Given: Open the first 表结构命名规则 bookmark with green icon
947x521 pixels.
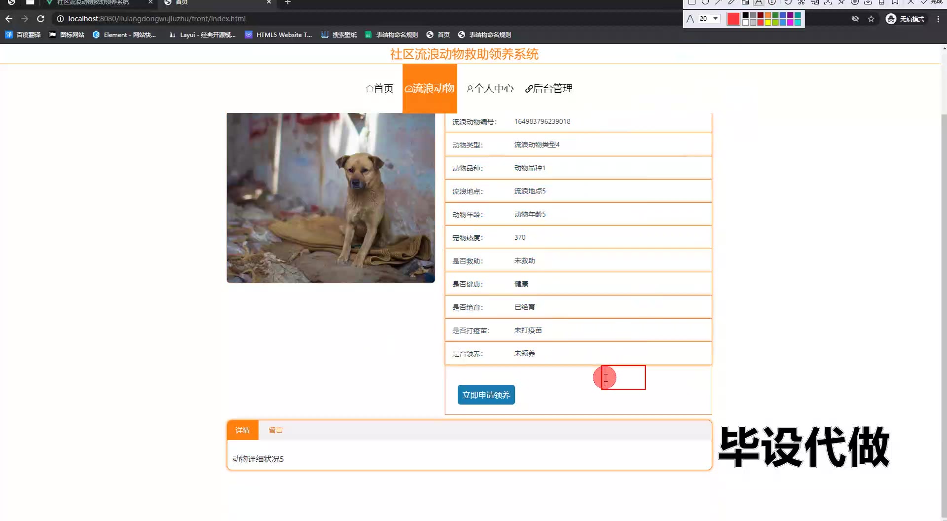Looking at the screenshot, I should pyautogui.click(x=392, y=35).
